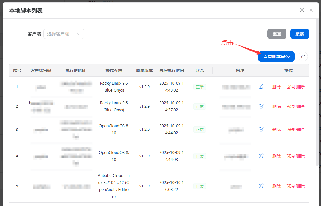The height and width of the screenshot is (206, 321).
Task: Click 强制删除 for Alibaba Cloud Linux row
Action: (x=295, y=186)
